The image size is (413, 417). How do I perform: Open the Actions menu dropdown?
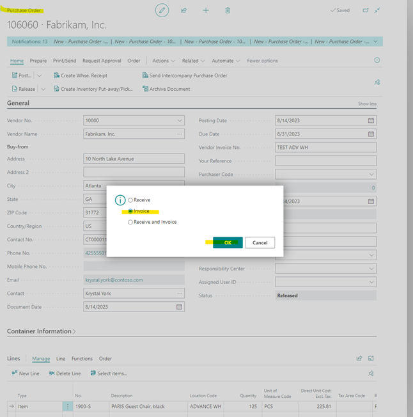tap(164, 61)
